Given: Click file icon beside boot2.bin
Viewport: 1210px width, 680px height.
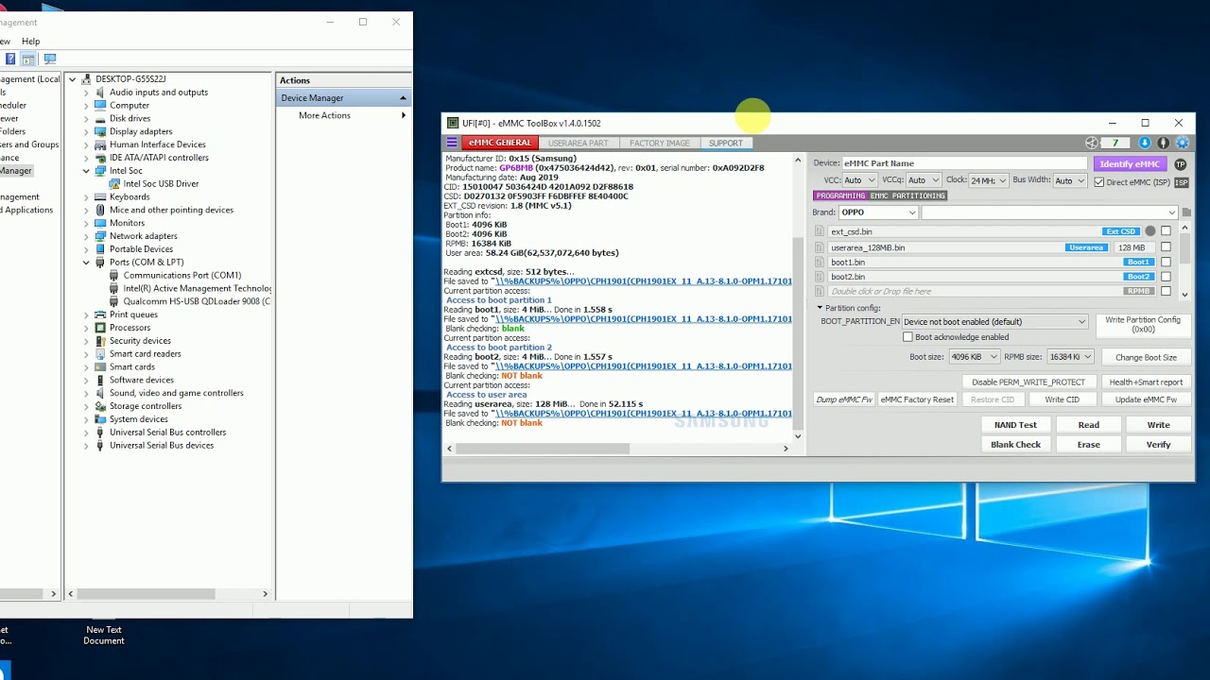Looking at the screenshot, I should pos(821,277).
